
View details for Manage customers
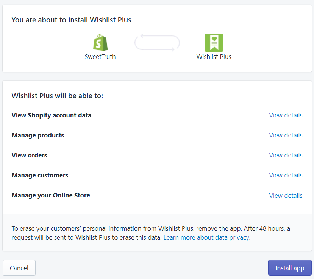[286, 175]
